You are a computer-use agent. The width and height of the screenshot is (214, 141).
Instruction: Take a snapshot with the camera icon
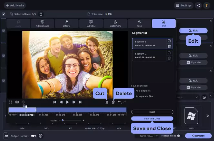[17, 102]
